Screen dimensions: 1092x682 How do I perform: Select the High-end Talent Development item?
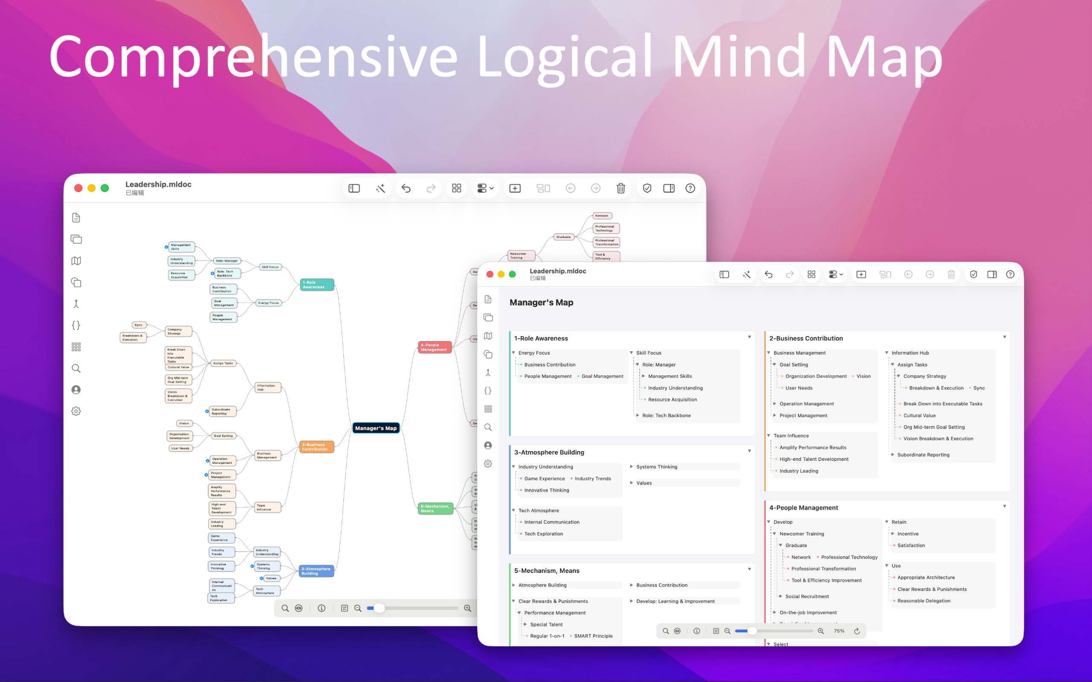coord(813,459)
